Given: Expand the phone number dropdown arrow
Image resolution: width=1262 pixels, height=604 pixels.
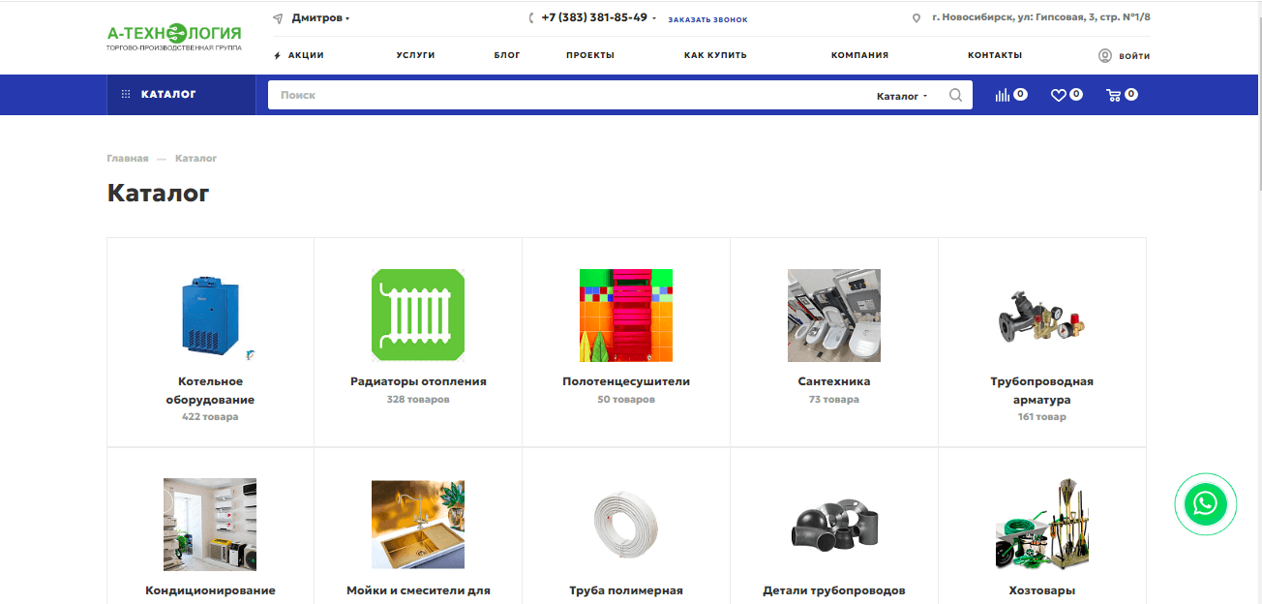Looking at the screenshot, I should point(654,18).
